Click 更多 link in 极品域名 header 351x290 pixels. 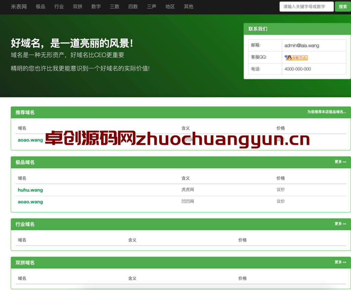click(340, 162)
